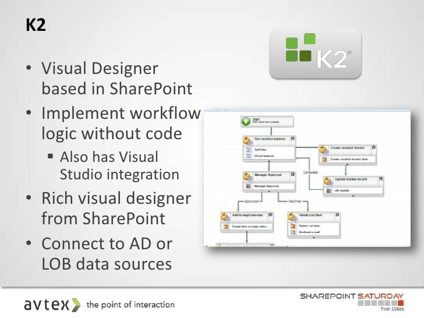
Task: Click the Check balance event icon
Action: [248, 156]
